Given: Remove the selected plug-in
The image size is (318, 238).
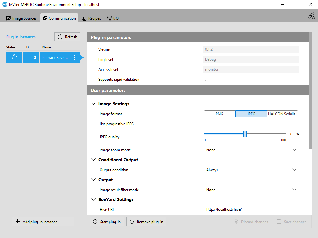Looking at the screenshot, I should click(x=146, y=222).
